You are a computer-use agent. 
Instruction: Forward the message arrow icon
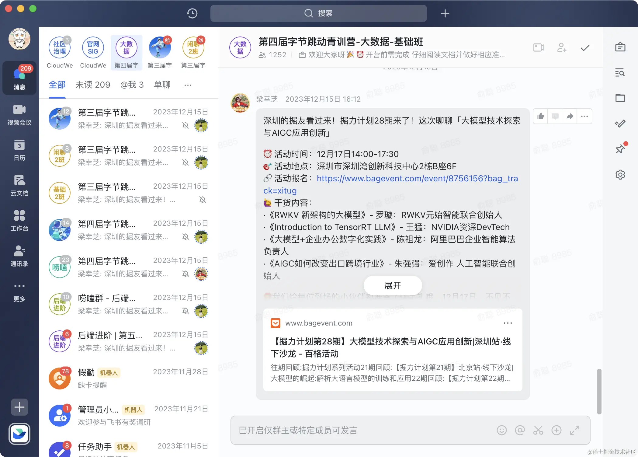[570, 116]
